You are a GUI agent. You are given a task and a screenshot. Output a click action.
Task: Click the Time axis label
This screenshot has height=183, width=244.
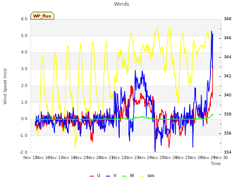[216, 164]
